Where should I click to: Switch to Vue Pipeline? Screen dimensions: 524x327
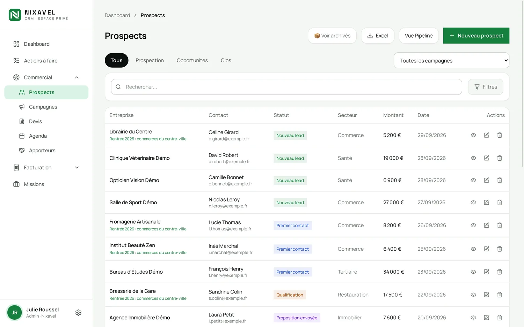pos(419,36)
